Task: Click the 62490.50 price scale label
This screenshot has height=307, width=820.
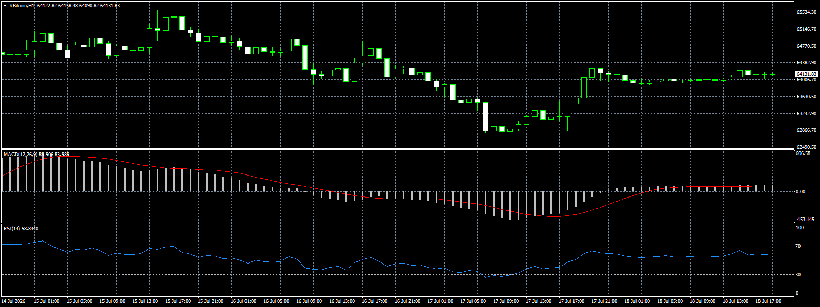Action: click(x=807, y=147)
